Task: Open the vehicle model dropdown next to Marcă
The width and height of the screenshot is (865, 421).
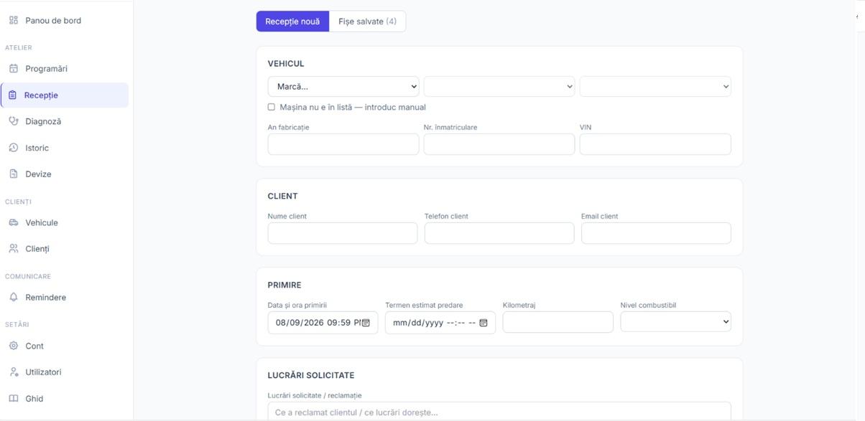Action: tap(499, 87)
